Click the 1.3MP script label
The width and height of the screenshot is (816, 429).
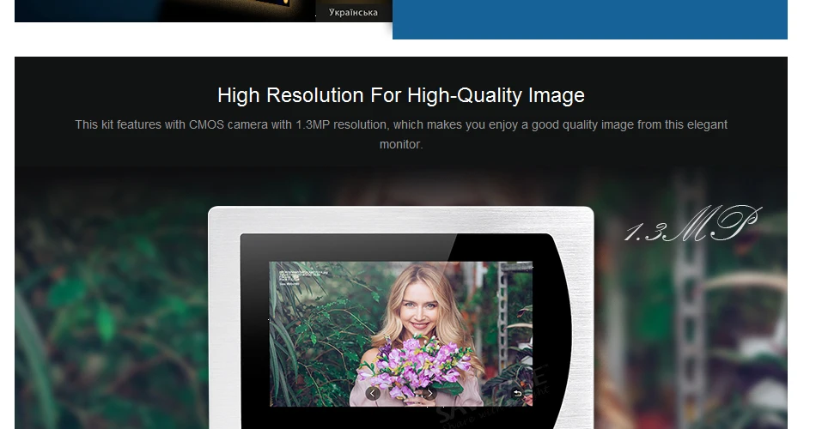[692, 224]
